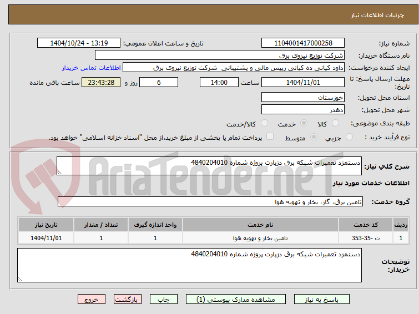Click the شرح کلی نیاز text area
The width and height of the screenshot is (419, 314).
(209, 166)
